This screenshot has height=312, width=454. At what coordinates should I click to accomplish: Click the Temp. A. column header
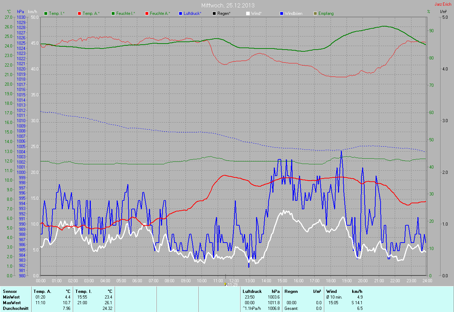point(42,291)
